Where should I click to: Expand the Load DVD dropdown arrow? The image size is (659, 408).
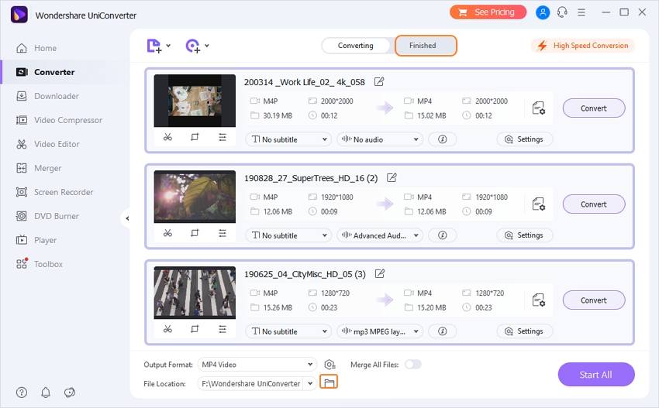[207, 46]
